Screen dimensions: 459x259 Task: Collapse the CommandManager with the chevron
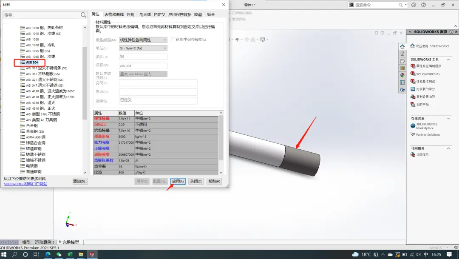point(456,26)
